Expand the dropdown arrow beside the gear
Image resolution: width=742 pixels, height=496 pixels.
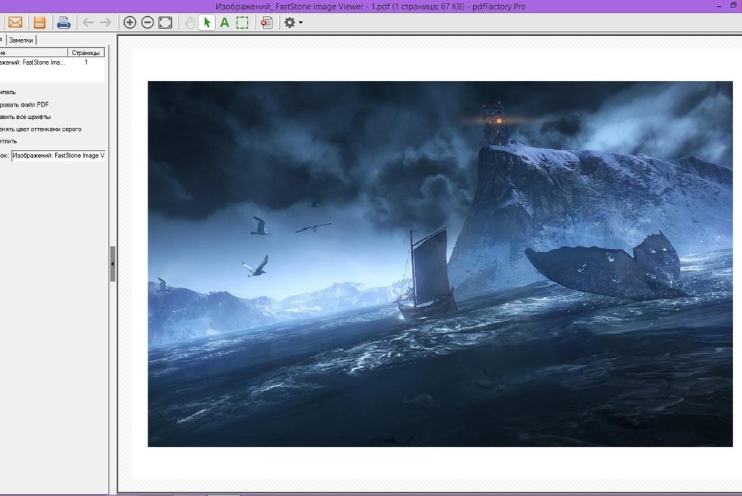point(300,22)
